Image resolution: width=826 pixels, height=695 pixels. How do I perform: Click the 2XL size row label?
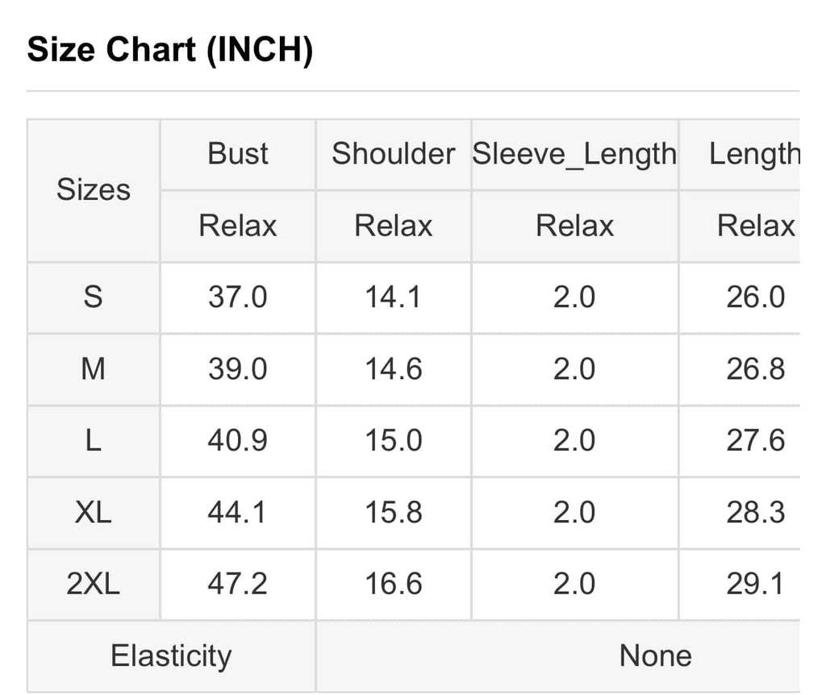(x=94, y=584)
